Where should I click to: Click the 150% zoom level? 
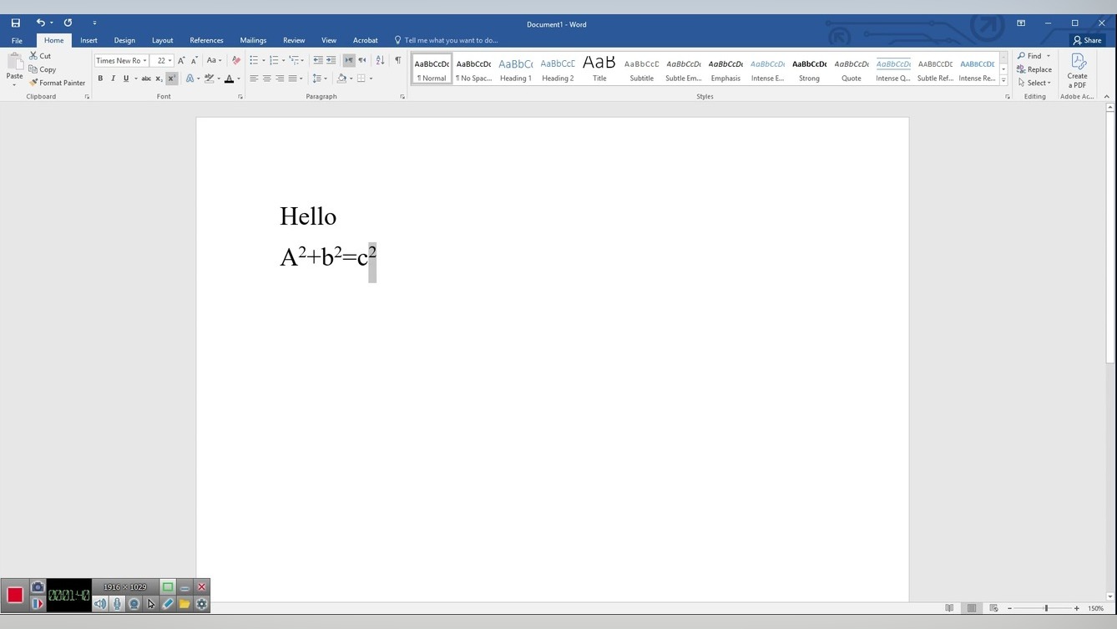[1096, 608]
